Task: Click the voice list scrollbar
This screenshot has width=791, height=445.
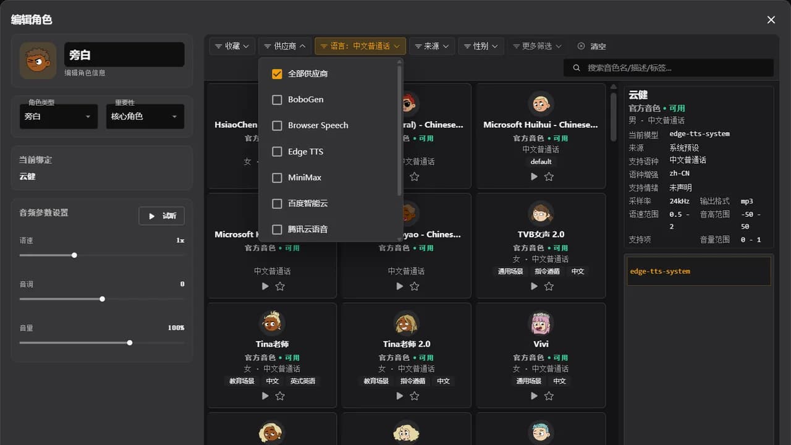Action: coord(613,116)
